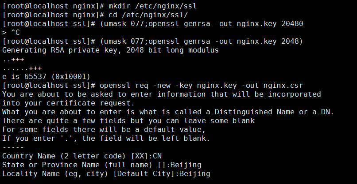
Task: Click the corrected genrsa 2048 command
Action: (201, 41)
